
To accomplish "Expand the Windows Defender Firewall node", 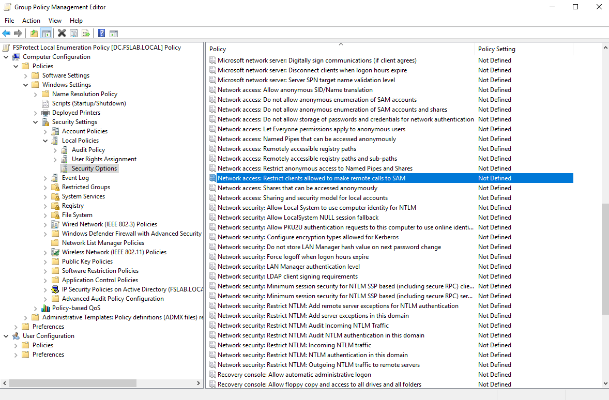I will pos(45,234).
